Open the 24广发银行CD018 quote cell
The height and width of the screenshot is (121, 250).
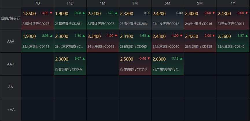point(168,18)
